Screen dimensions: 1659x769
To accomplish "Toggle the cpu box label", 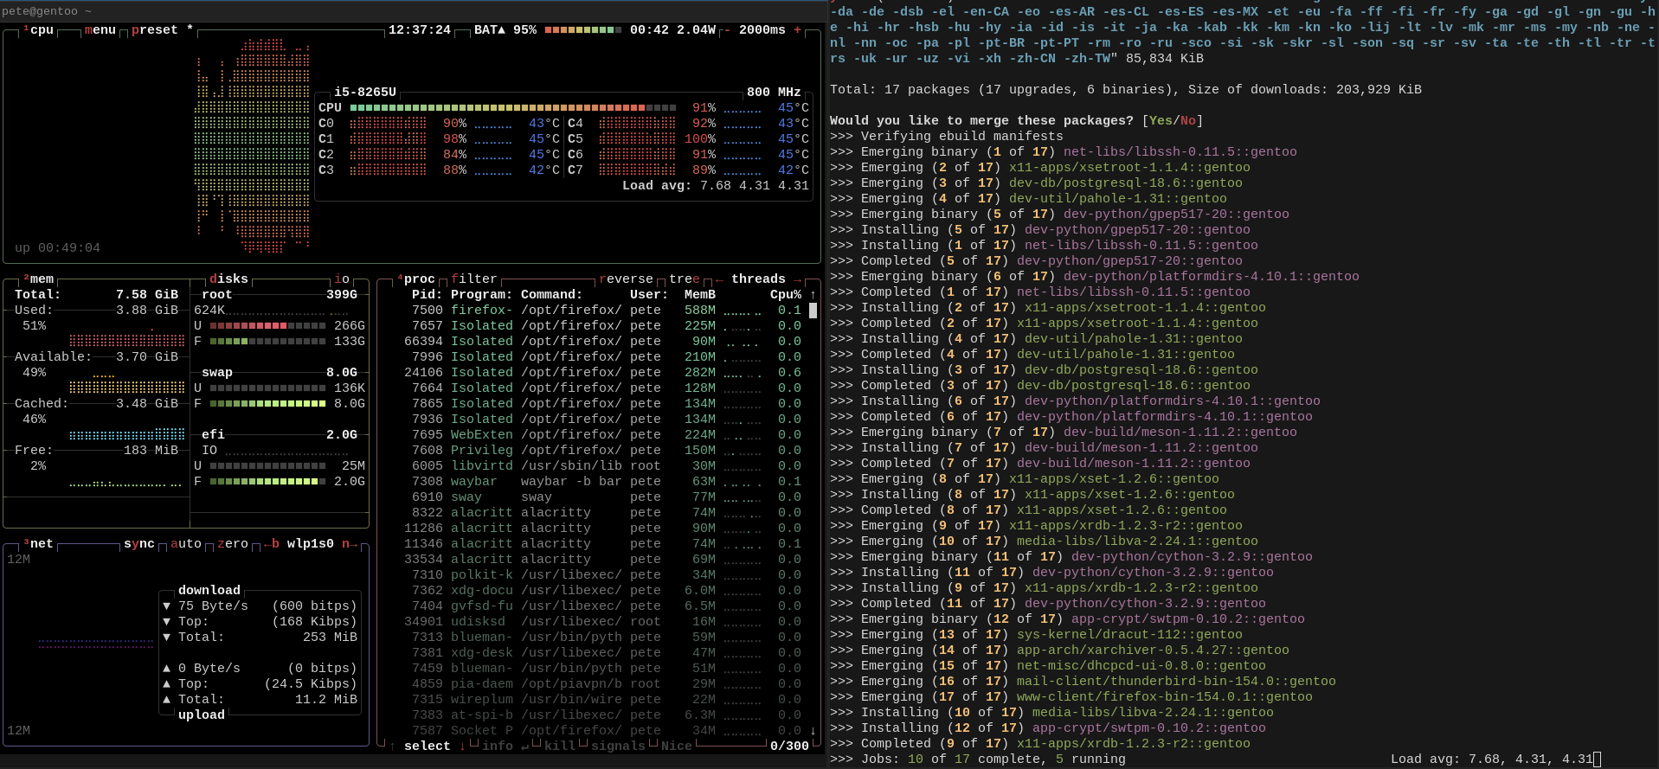I will coord(38,30).
